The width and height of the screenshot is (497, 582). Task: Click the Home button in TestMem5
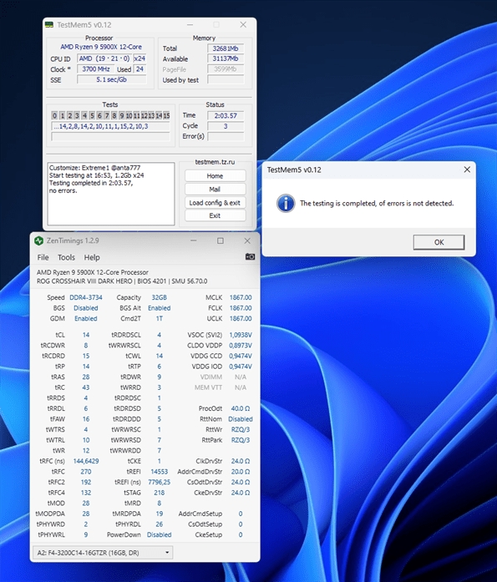coord(215,175)
